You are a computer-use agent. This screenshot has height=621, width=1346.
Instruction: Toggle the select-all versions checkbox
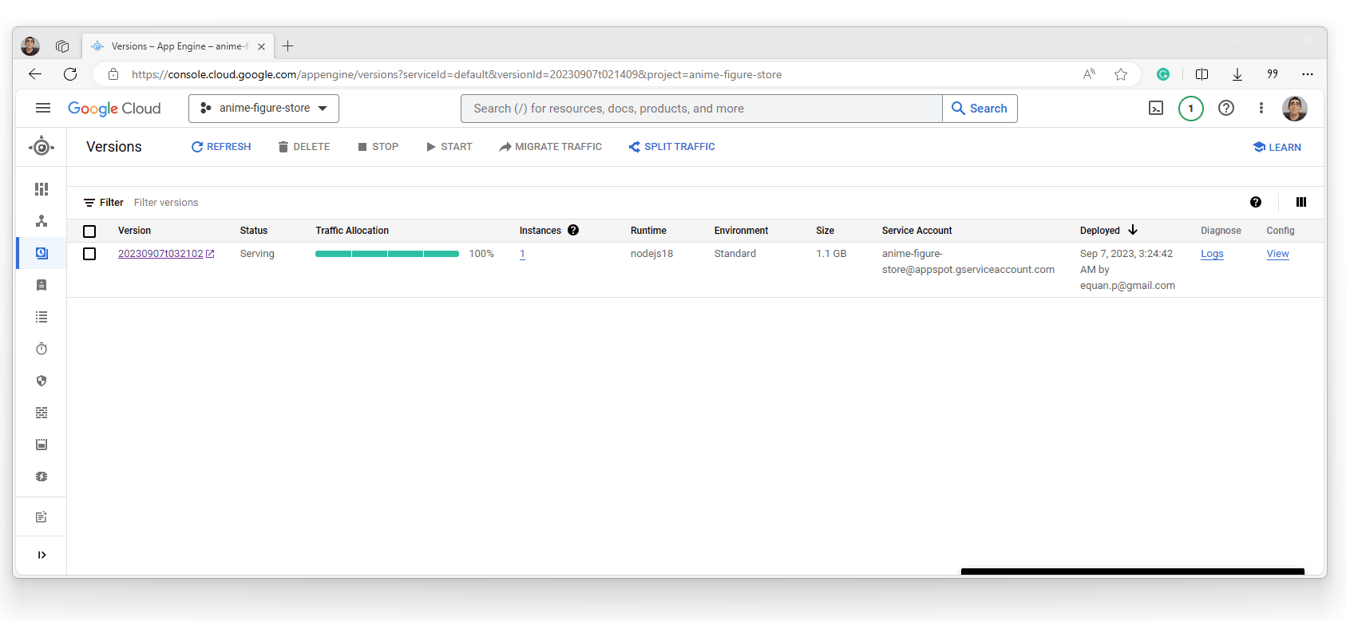89,231
